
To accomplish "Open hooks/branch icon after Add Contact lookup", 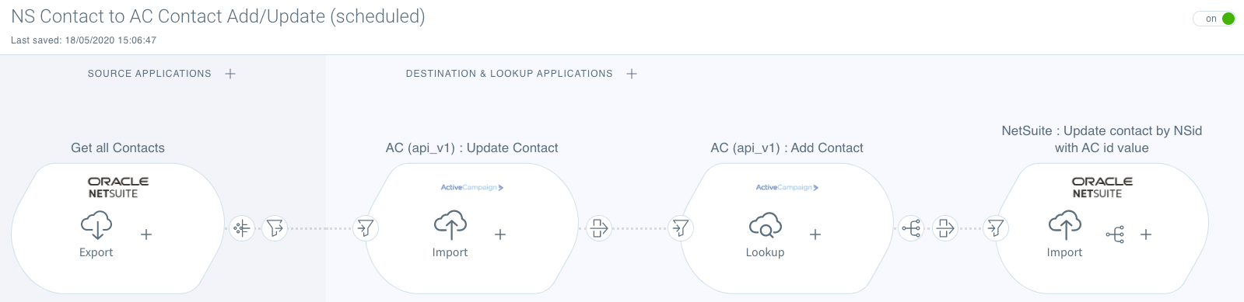I will coord(911,228).
